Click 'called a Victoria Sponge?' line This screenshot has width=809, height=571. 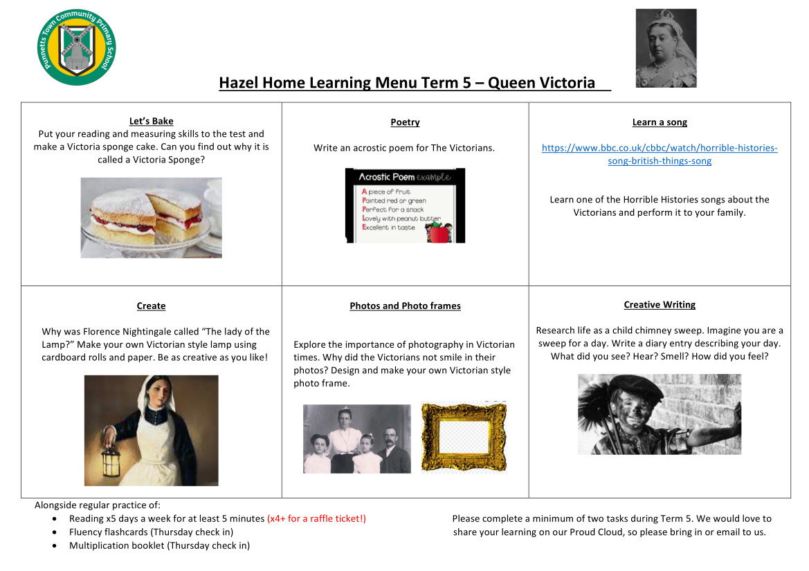coord(151,160)
